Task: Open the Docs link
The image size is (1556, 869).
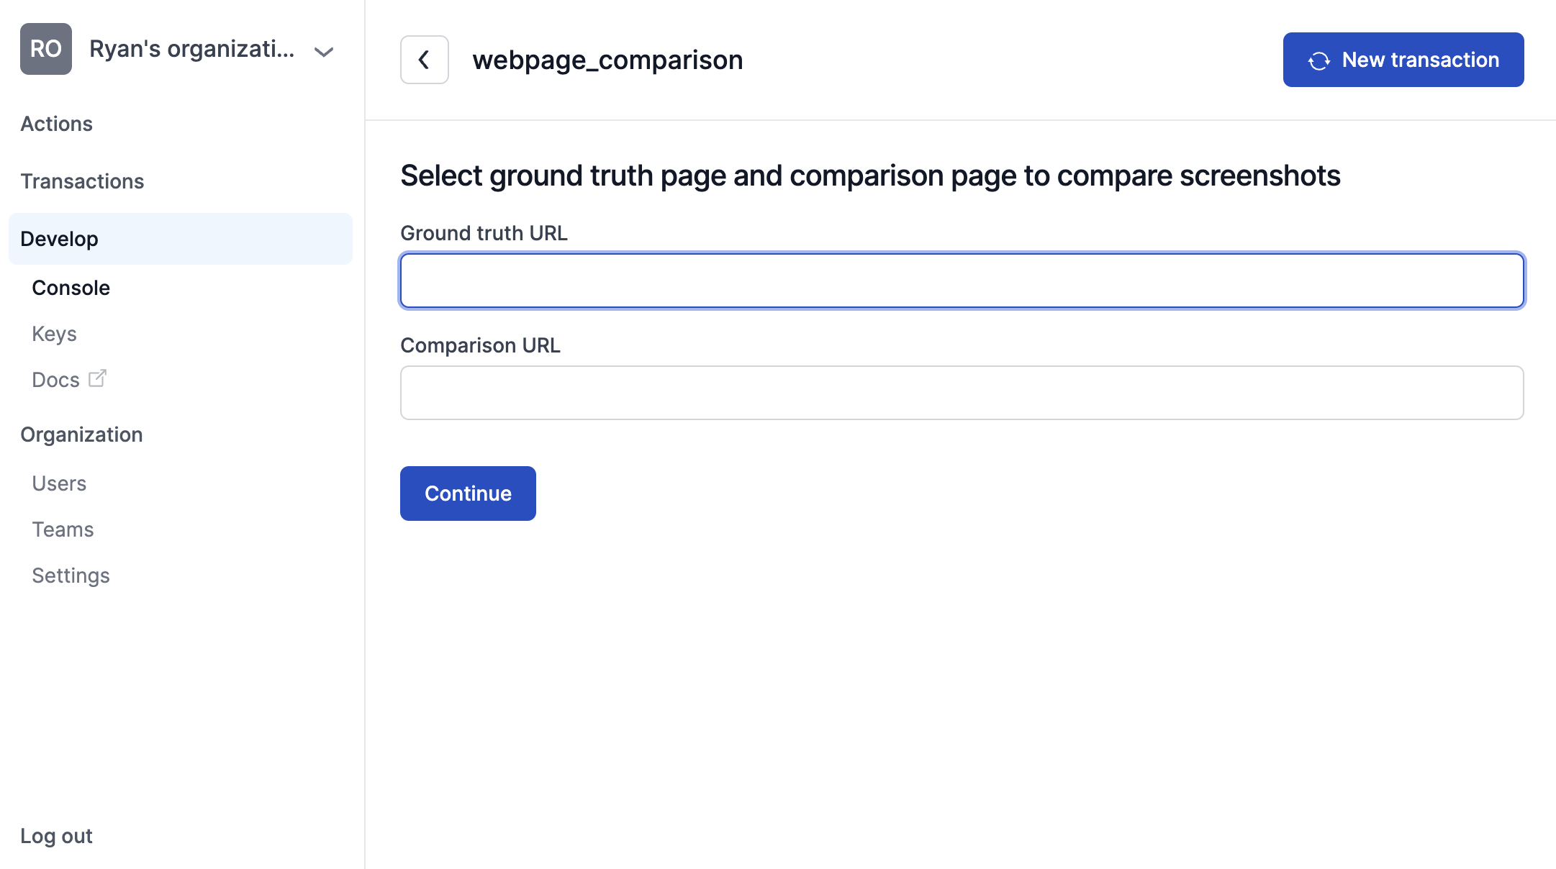Action: pyautogui.click(x=55, y=380)
